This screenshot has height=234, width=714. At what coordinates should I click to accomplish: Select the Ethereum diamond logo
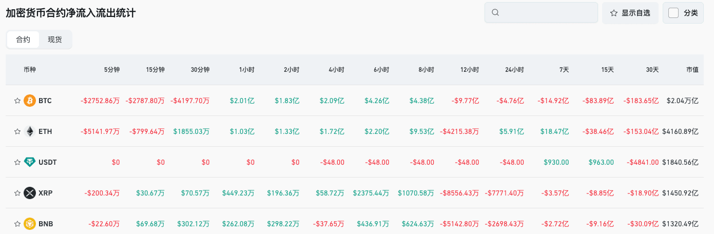(x=30, y=131)
